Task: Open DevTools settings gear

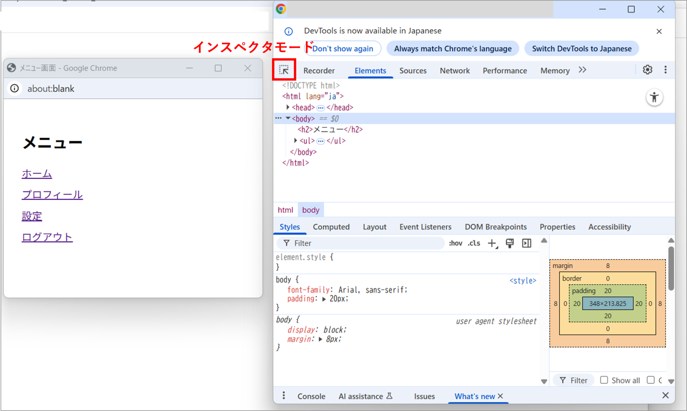Action: [x=647, y=70]
